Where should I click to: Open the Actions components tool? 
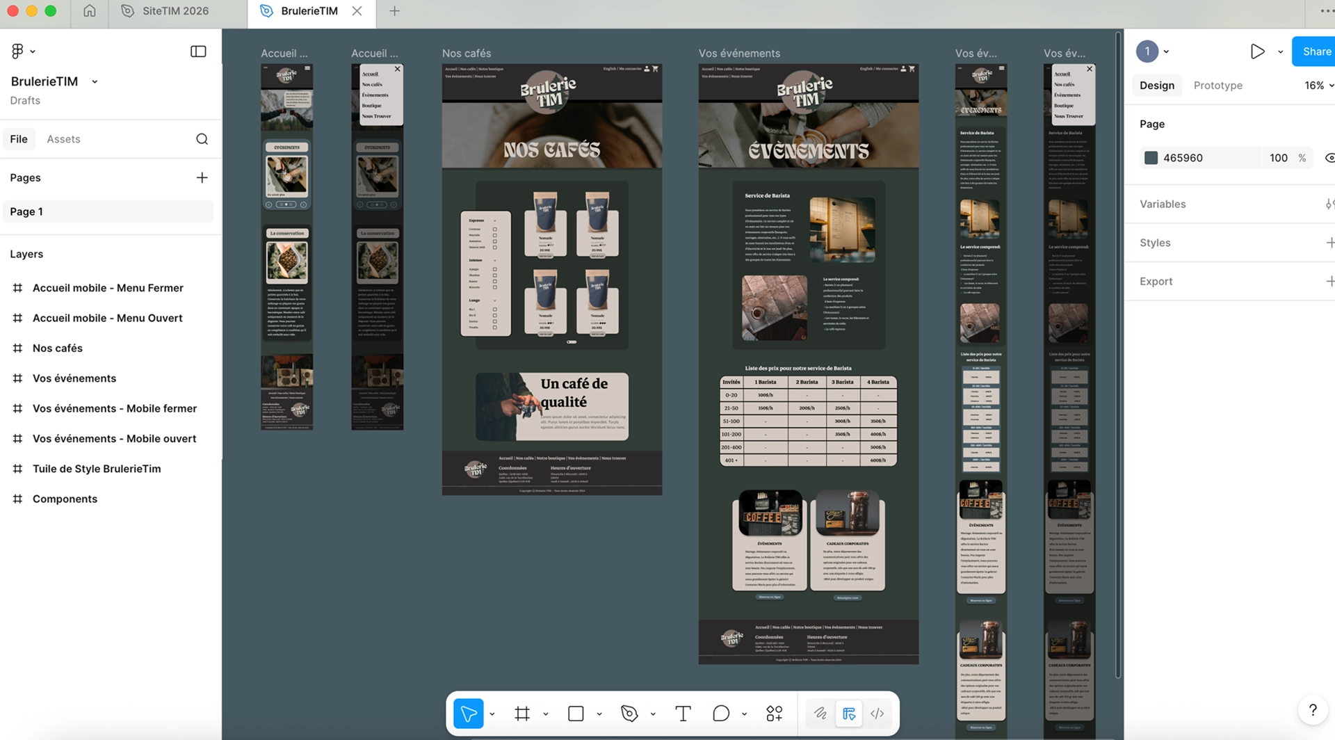point(774,714)
